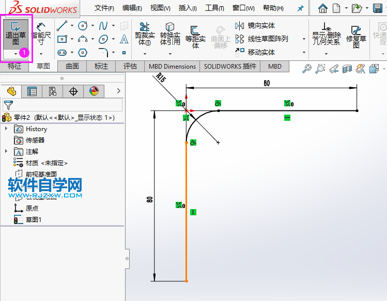Click the Section View icon
This screenshot has height=301, width=387.
347,69
